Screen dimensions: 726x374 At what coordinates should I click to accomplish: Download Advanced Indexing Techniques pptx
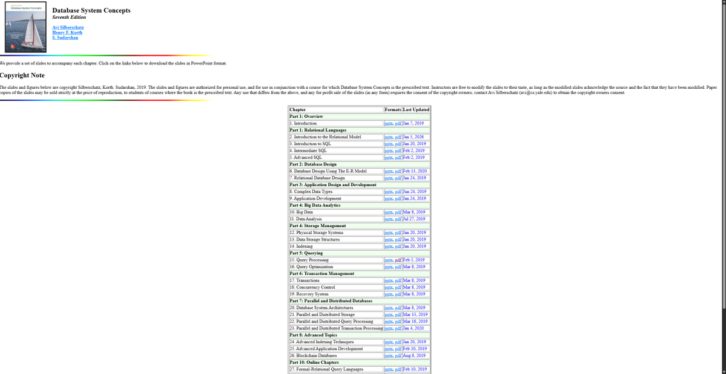[x=389, y=342]
